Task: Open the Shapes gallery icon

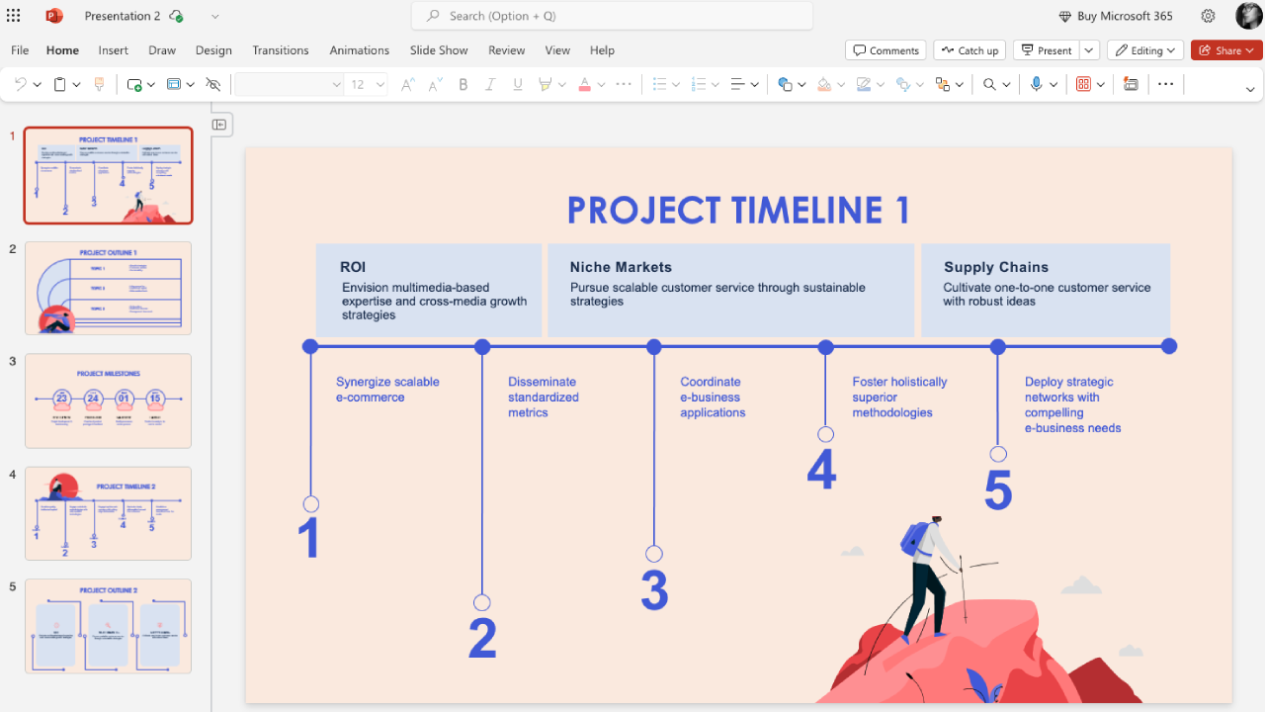Action: point(785,85)
